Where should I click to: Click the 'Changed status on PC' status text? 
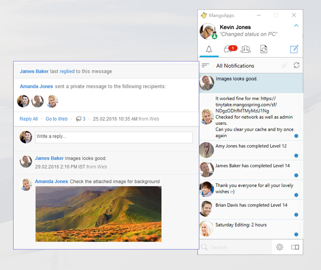coord(249,34)
